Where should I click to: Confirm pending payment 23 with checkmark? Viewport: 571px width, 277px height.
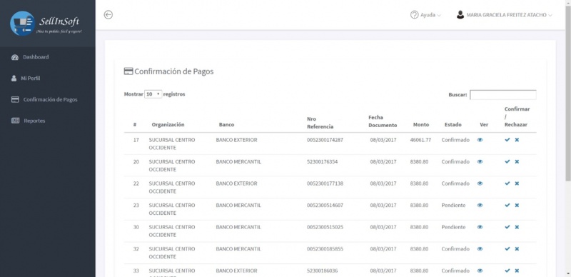(507, 205)
